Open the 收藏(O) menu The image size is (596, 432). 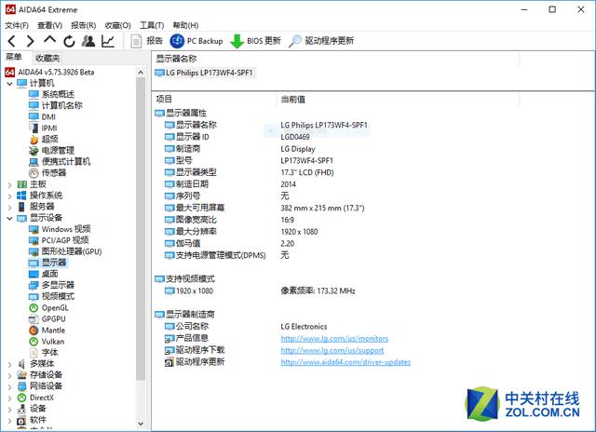coord(118,25)
